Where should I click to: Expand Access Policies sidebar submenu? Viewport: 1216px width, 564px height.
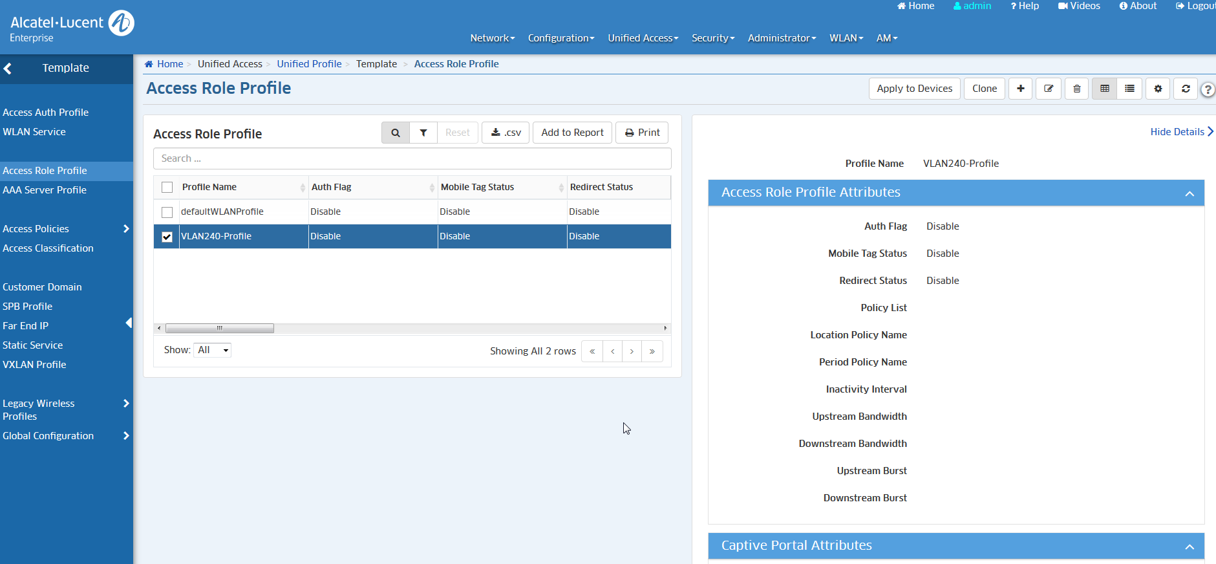coord(126,229)
